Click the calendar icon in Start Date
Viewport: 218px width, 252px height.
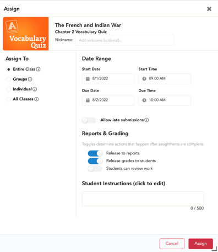point(88,79)
